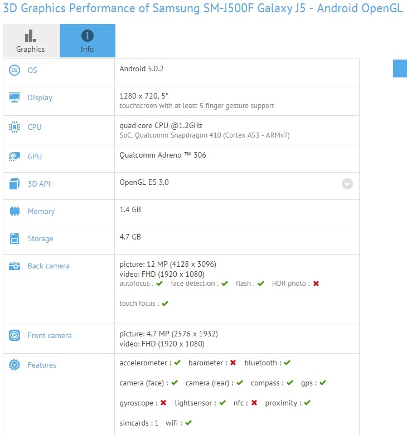Click the touchscreen finger gesture support text
The width and height of the screenshot is (407, 435).
click(x=197, y=106)
